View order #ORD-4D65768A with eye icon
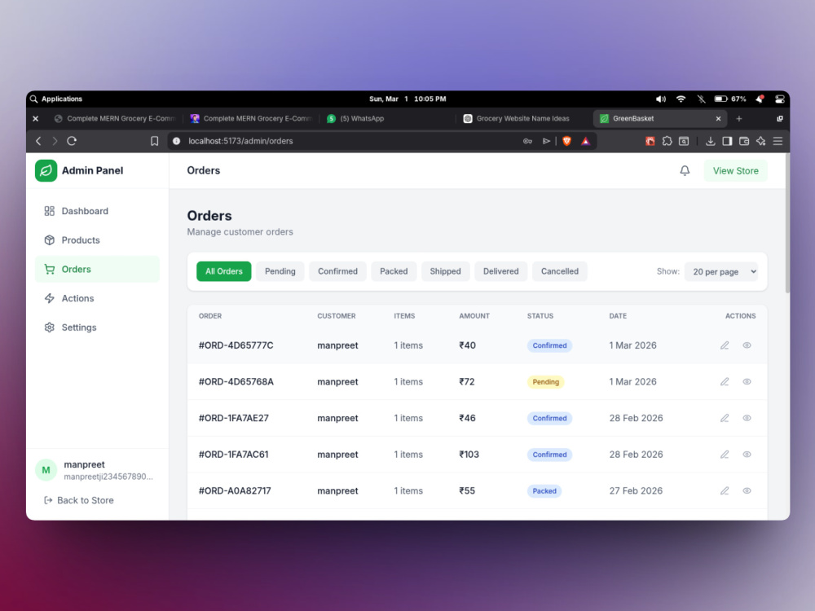The image size is (815, 611). pos(747,382)
